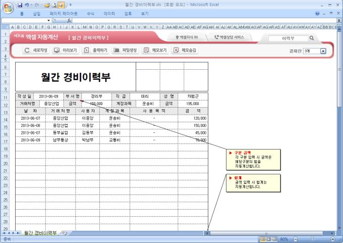Select the 직급 value 대리
The width and height of the screenshot is (343, 243).
pyautogui.click(x=145, y=96)
